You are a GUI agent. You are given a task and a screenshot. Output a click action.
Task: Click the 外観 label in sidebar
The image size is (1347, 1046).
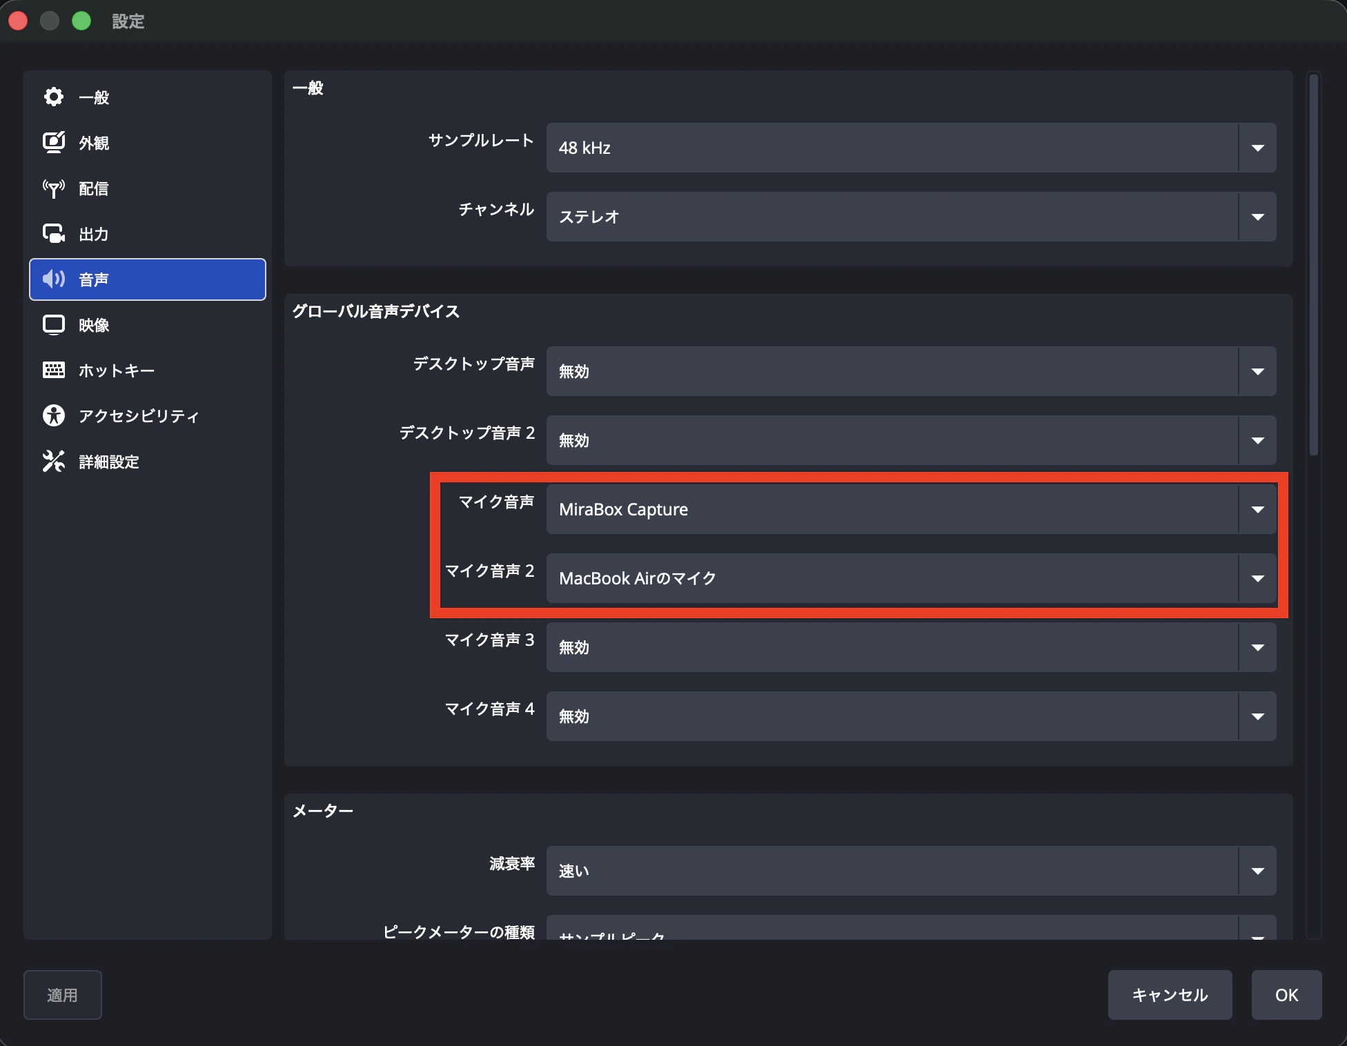coord(94,143)
